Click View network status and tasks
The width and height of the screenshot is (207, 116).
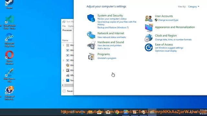[x=112, y=37]
